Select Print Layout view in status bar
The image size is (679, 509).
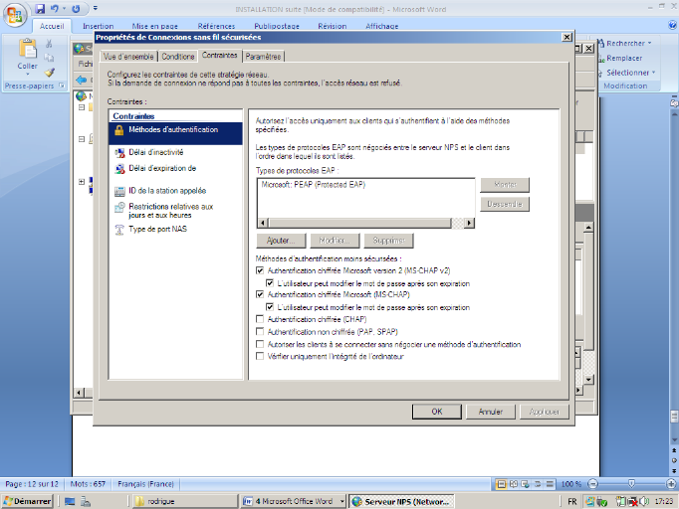[501, 484]
